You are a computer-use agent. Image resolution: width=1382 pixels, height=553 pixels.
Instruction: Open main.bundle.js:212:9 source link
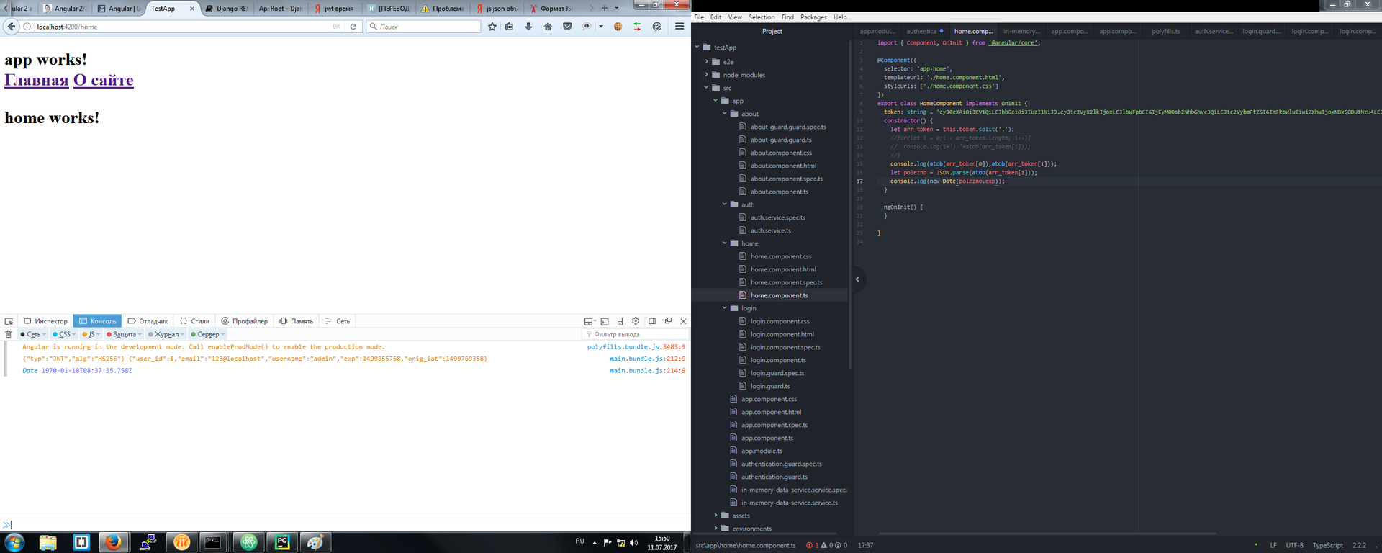pos(648,359)
